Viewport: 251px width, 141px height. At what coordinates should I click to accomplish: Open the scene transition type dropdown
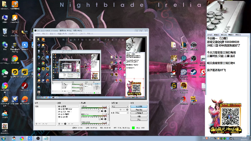[120, 106]
